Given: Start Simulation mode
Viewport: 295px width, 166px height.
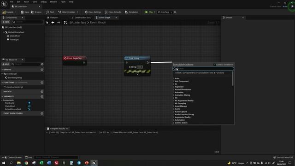Looking at the screenshot, I should tap(131, 12).
